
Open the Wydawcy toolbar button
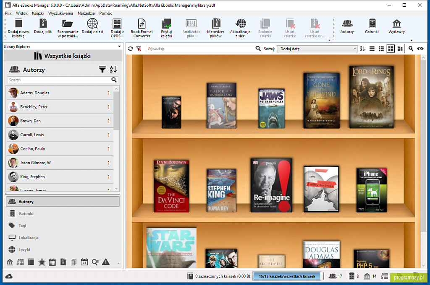pos(396,26)
